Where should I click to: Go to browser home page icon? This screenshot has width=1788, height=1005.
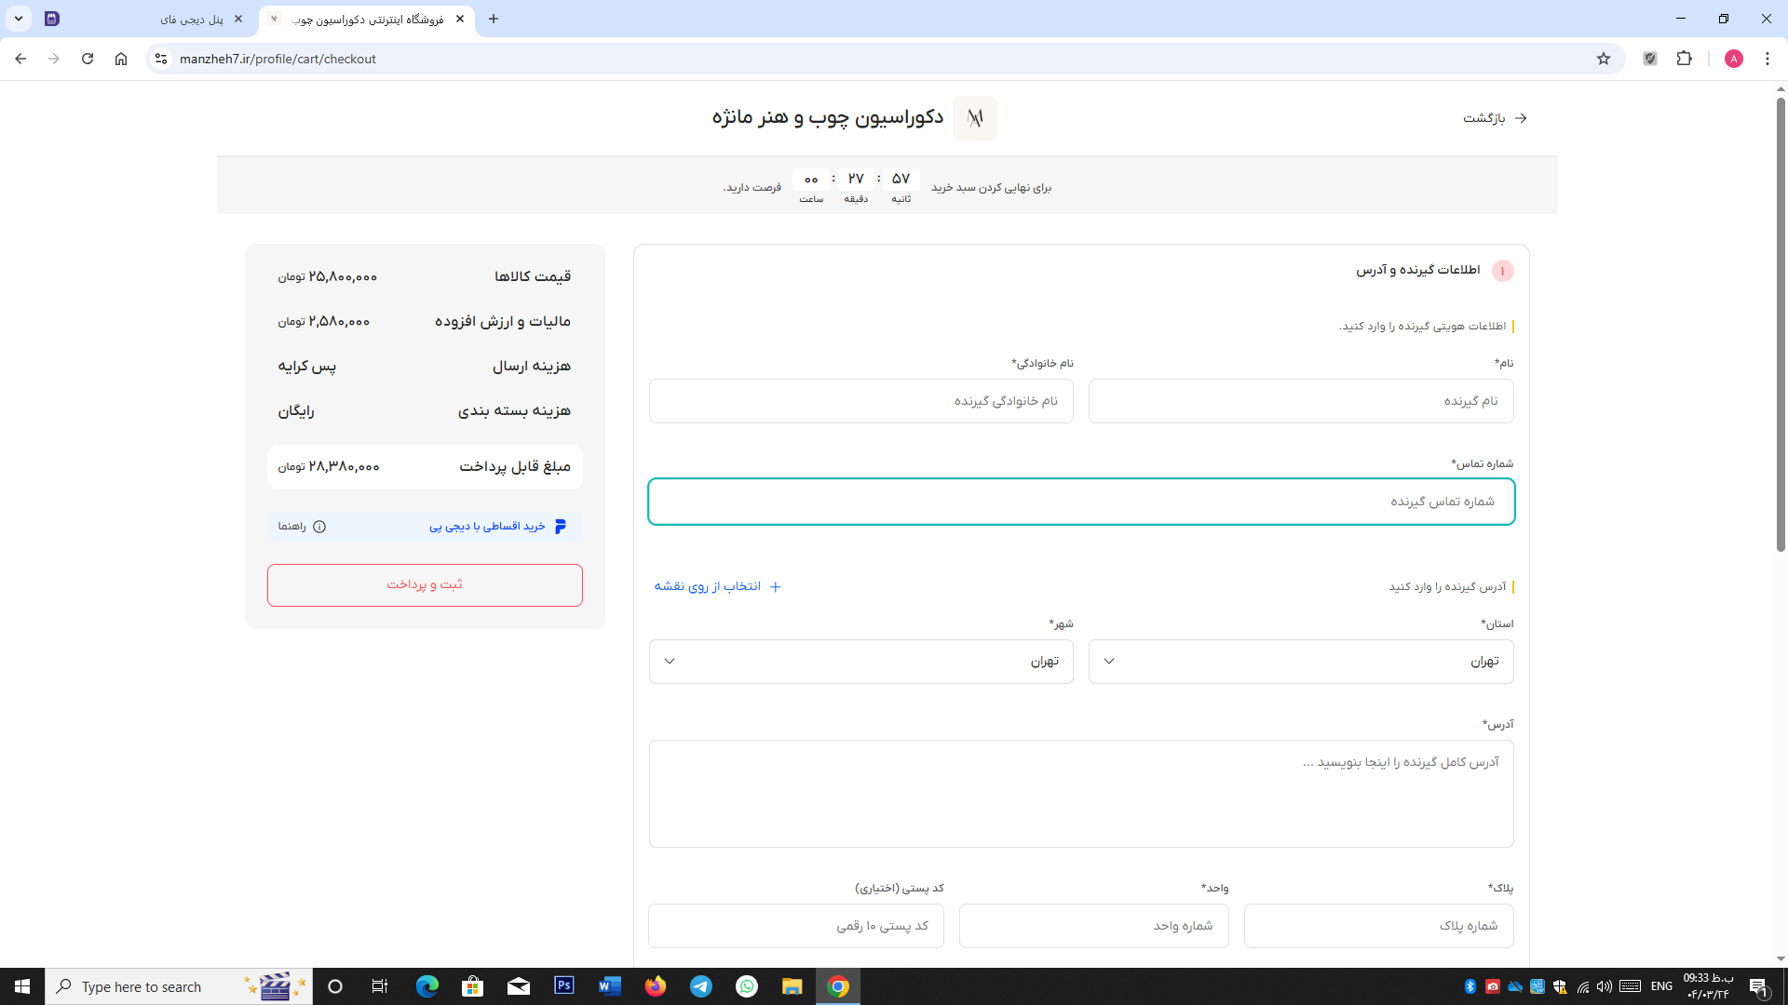click(x=121, y=59)
